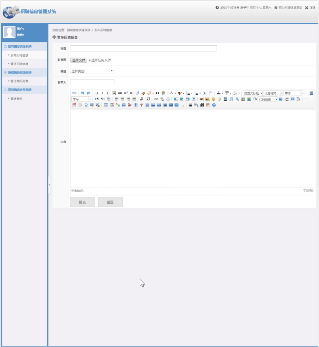Collapse the left sidebar with the handle
The height and width of the screenshot is (347, 319).
point(49,185)
